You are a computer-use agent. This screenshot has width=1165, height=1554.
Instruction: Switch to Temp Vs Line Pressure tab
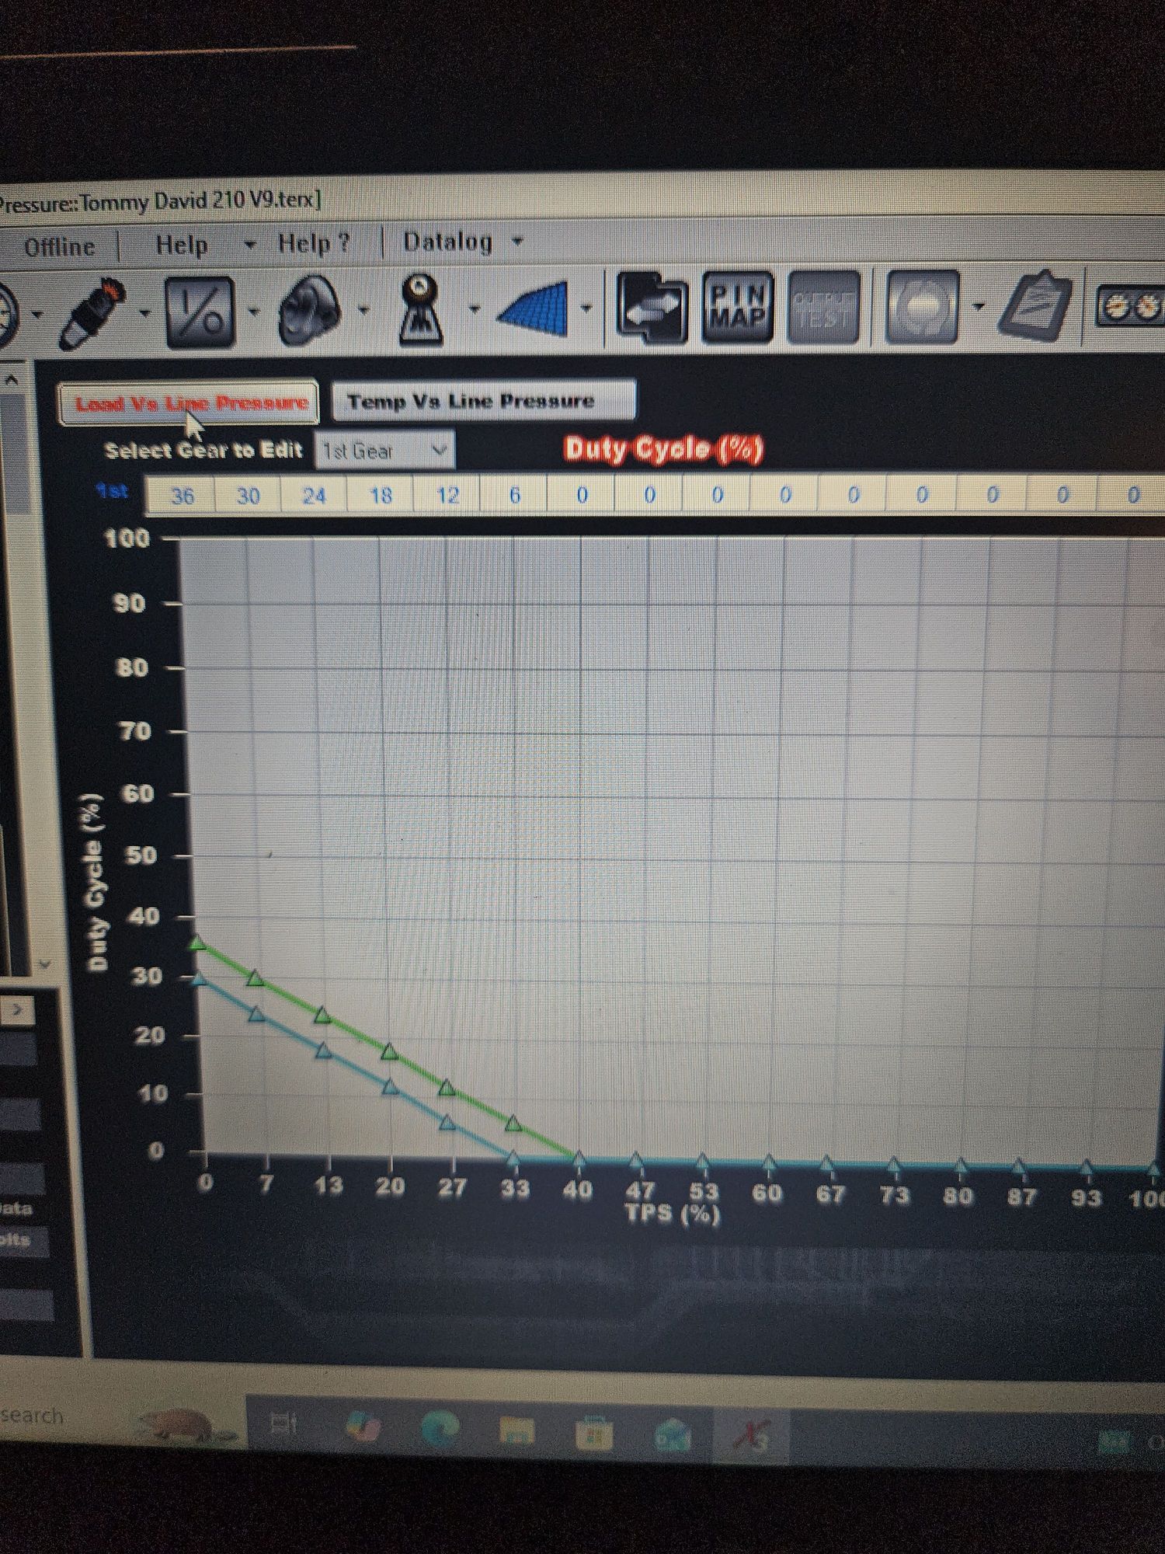point(483,401)
